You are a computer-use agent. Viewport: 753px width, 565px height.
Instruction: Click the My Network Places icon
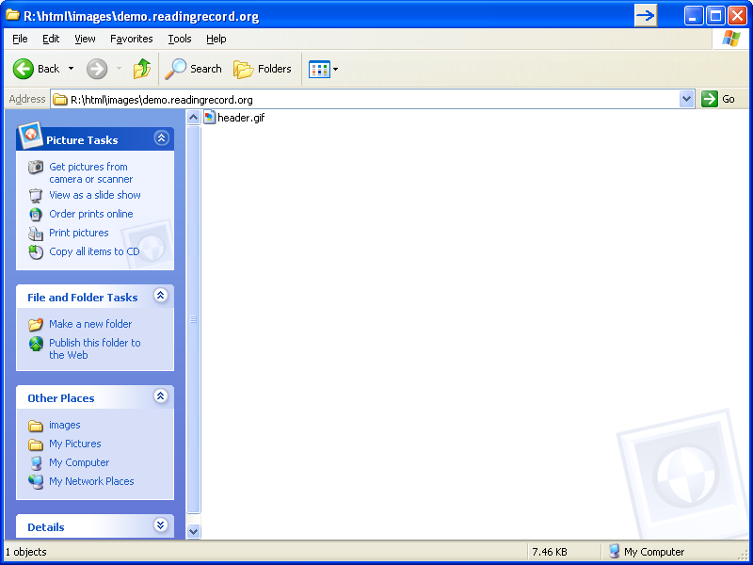coord(36,481)
